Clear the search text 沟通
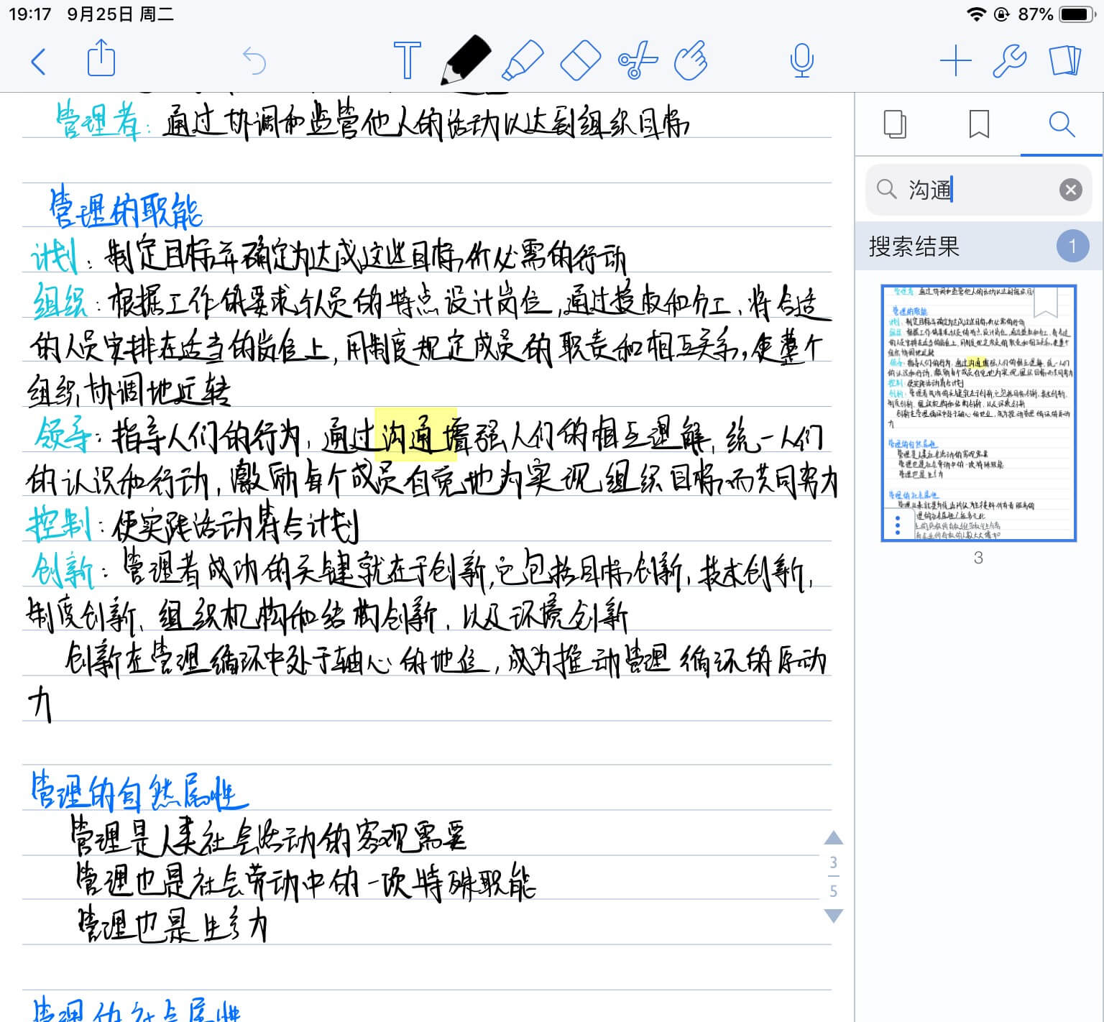1104x1022 pixels. pos(1070,190)
